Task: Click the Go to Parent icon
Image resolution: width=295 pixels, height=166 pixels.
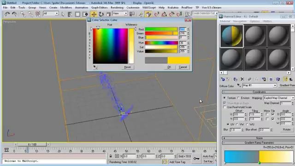Action: point(291,79)
